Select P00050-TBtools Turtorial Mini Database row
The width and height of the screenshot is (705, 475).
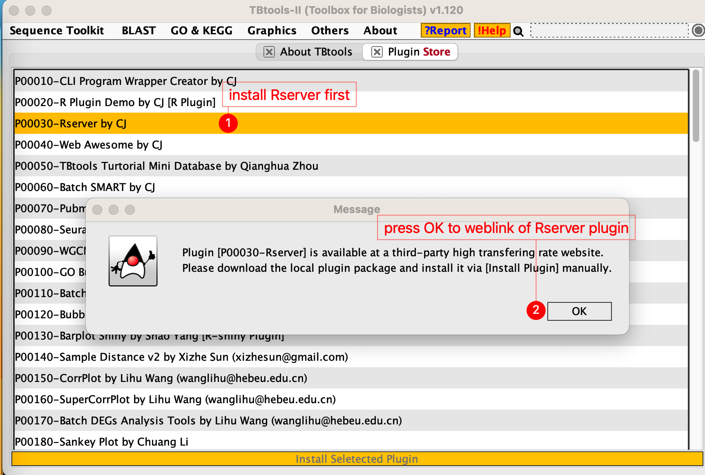pyautogui.click(x=351, y=166)
